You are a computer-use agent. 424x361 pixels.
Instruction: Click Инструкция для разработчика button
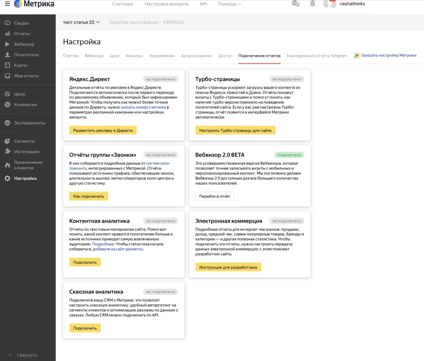228,267
